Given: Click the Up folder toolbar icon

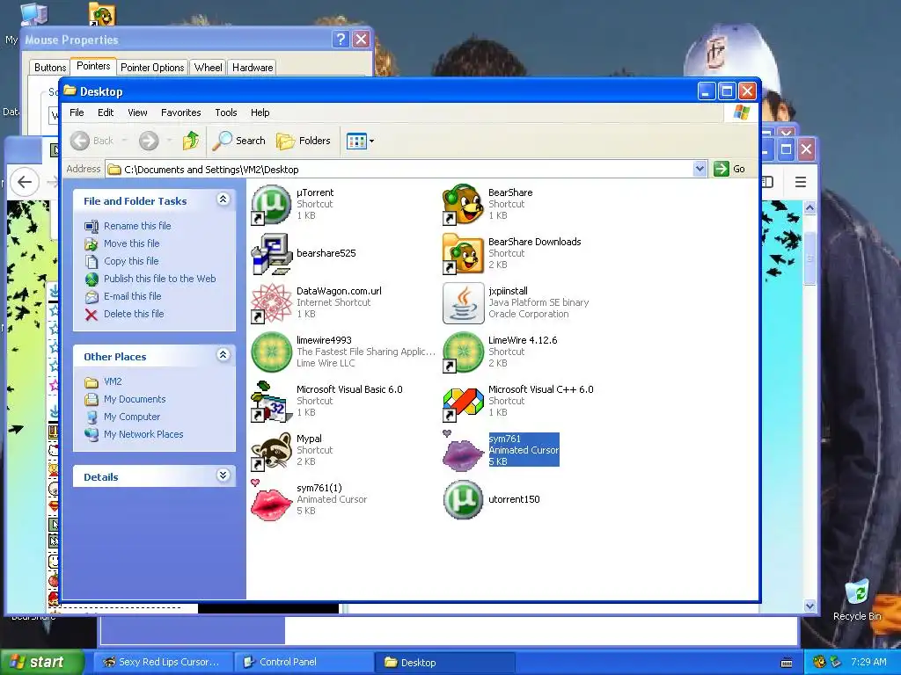Looking at the screenshot, I should [190, 141].
